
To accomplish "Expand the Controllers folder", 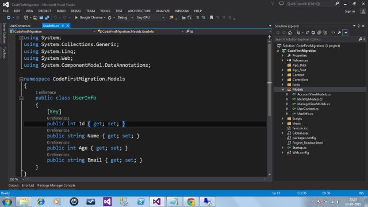I will click(x=282, y=80).
